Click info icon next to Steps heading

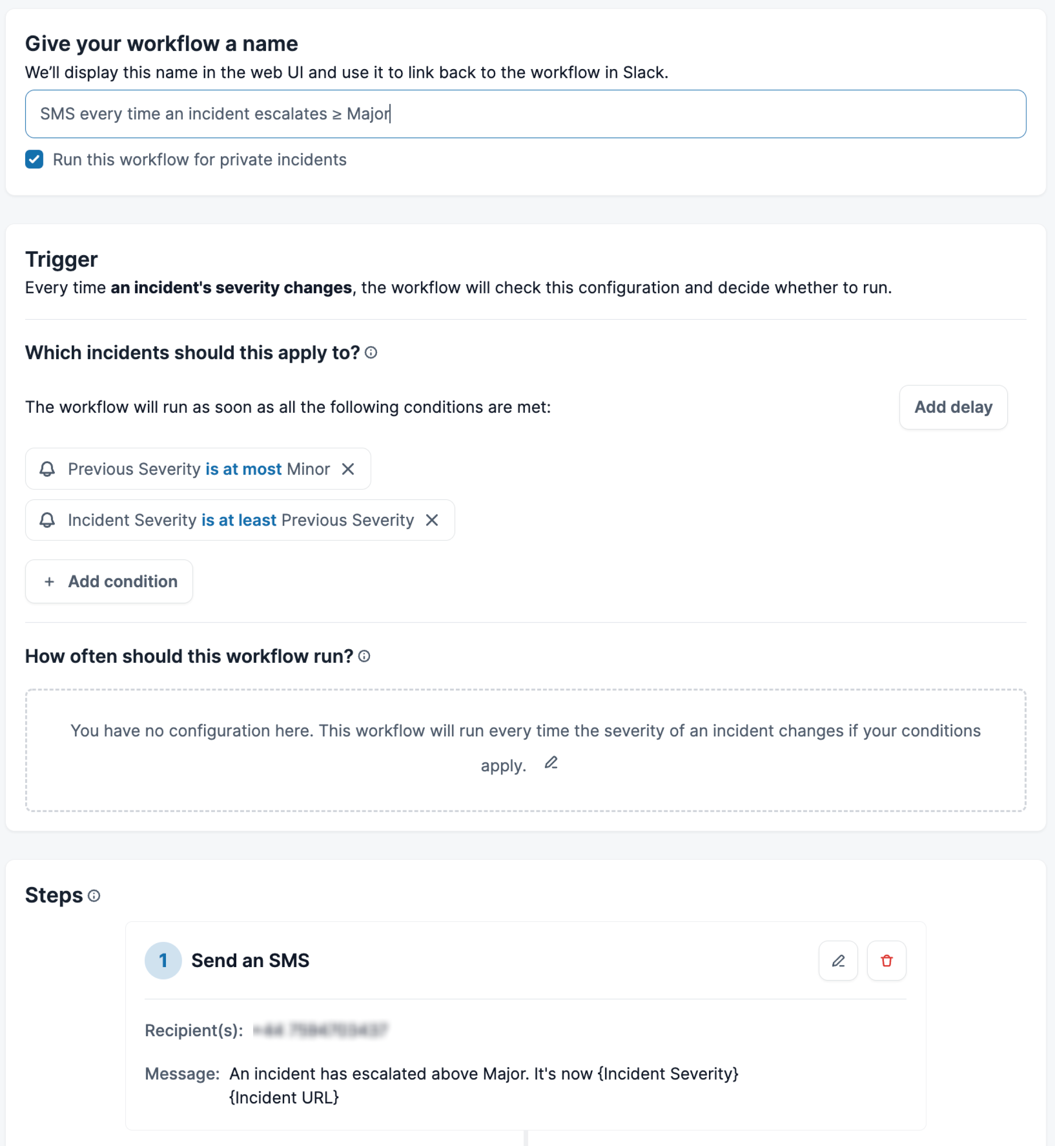point(94,896)
